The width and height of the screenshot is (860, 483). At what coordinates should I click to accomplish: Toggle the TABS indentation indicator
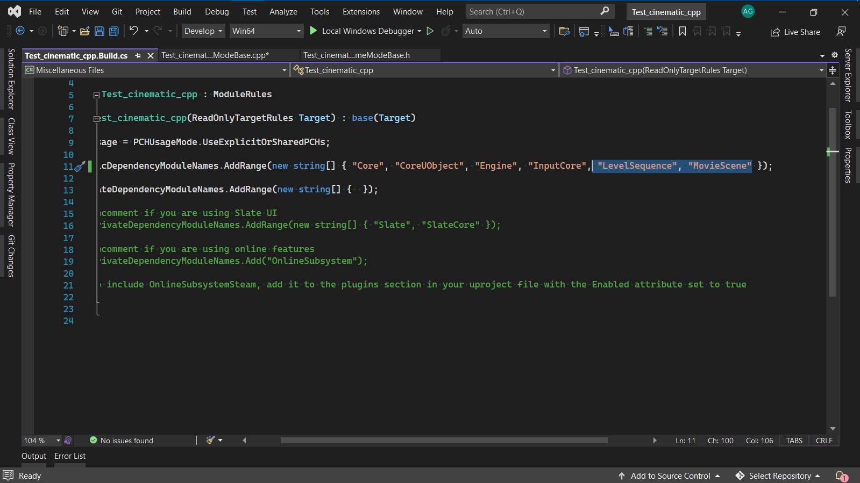coord(794,441)
